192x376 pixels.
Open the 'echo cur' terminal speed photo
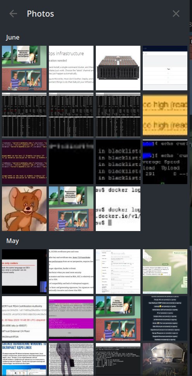click(165, 162)
